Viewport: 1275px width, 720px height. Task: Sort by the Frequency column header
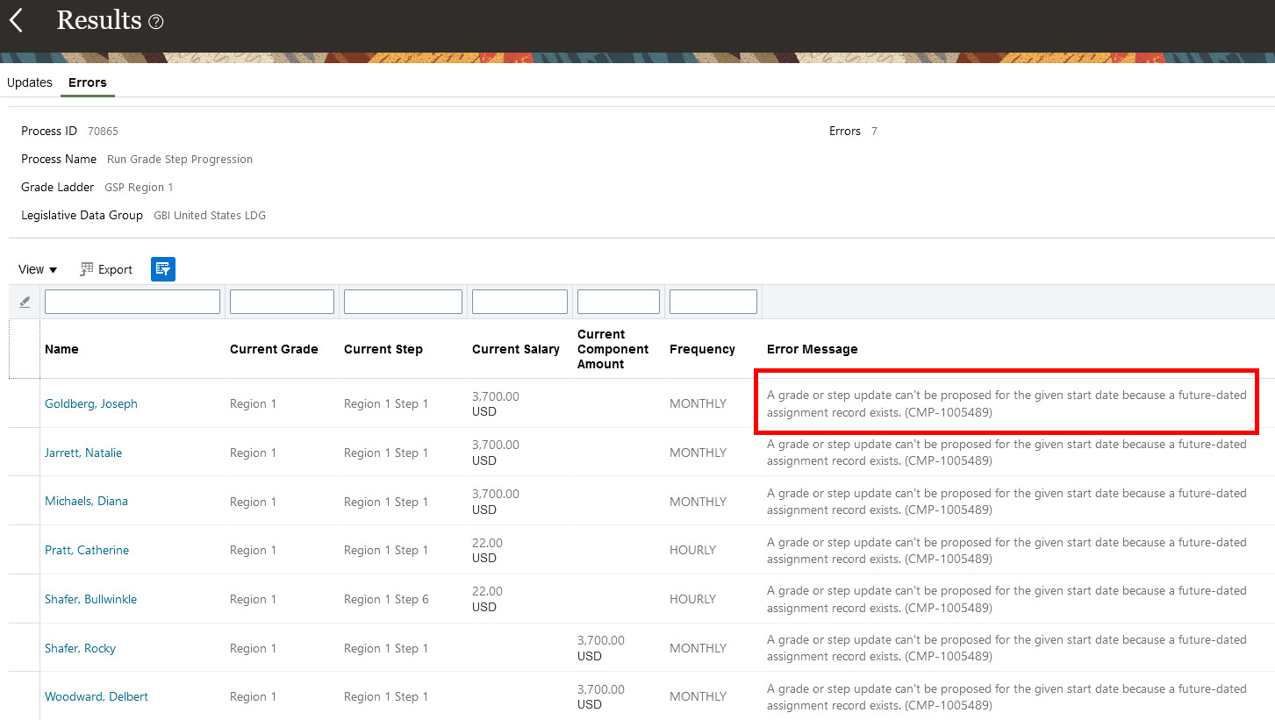702,349
